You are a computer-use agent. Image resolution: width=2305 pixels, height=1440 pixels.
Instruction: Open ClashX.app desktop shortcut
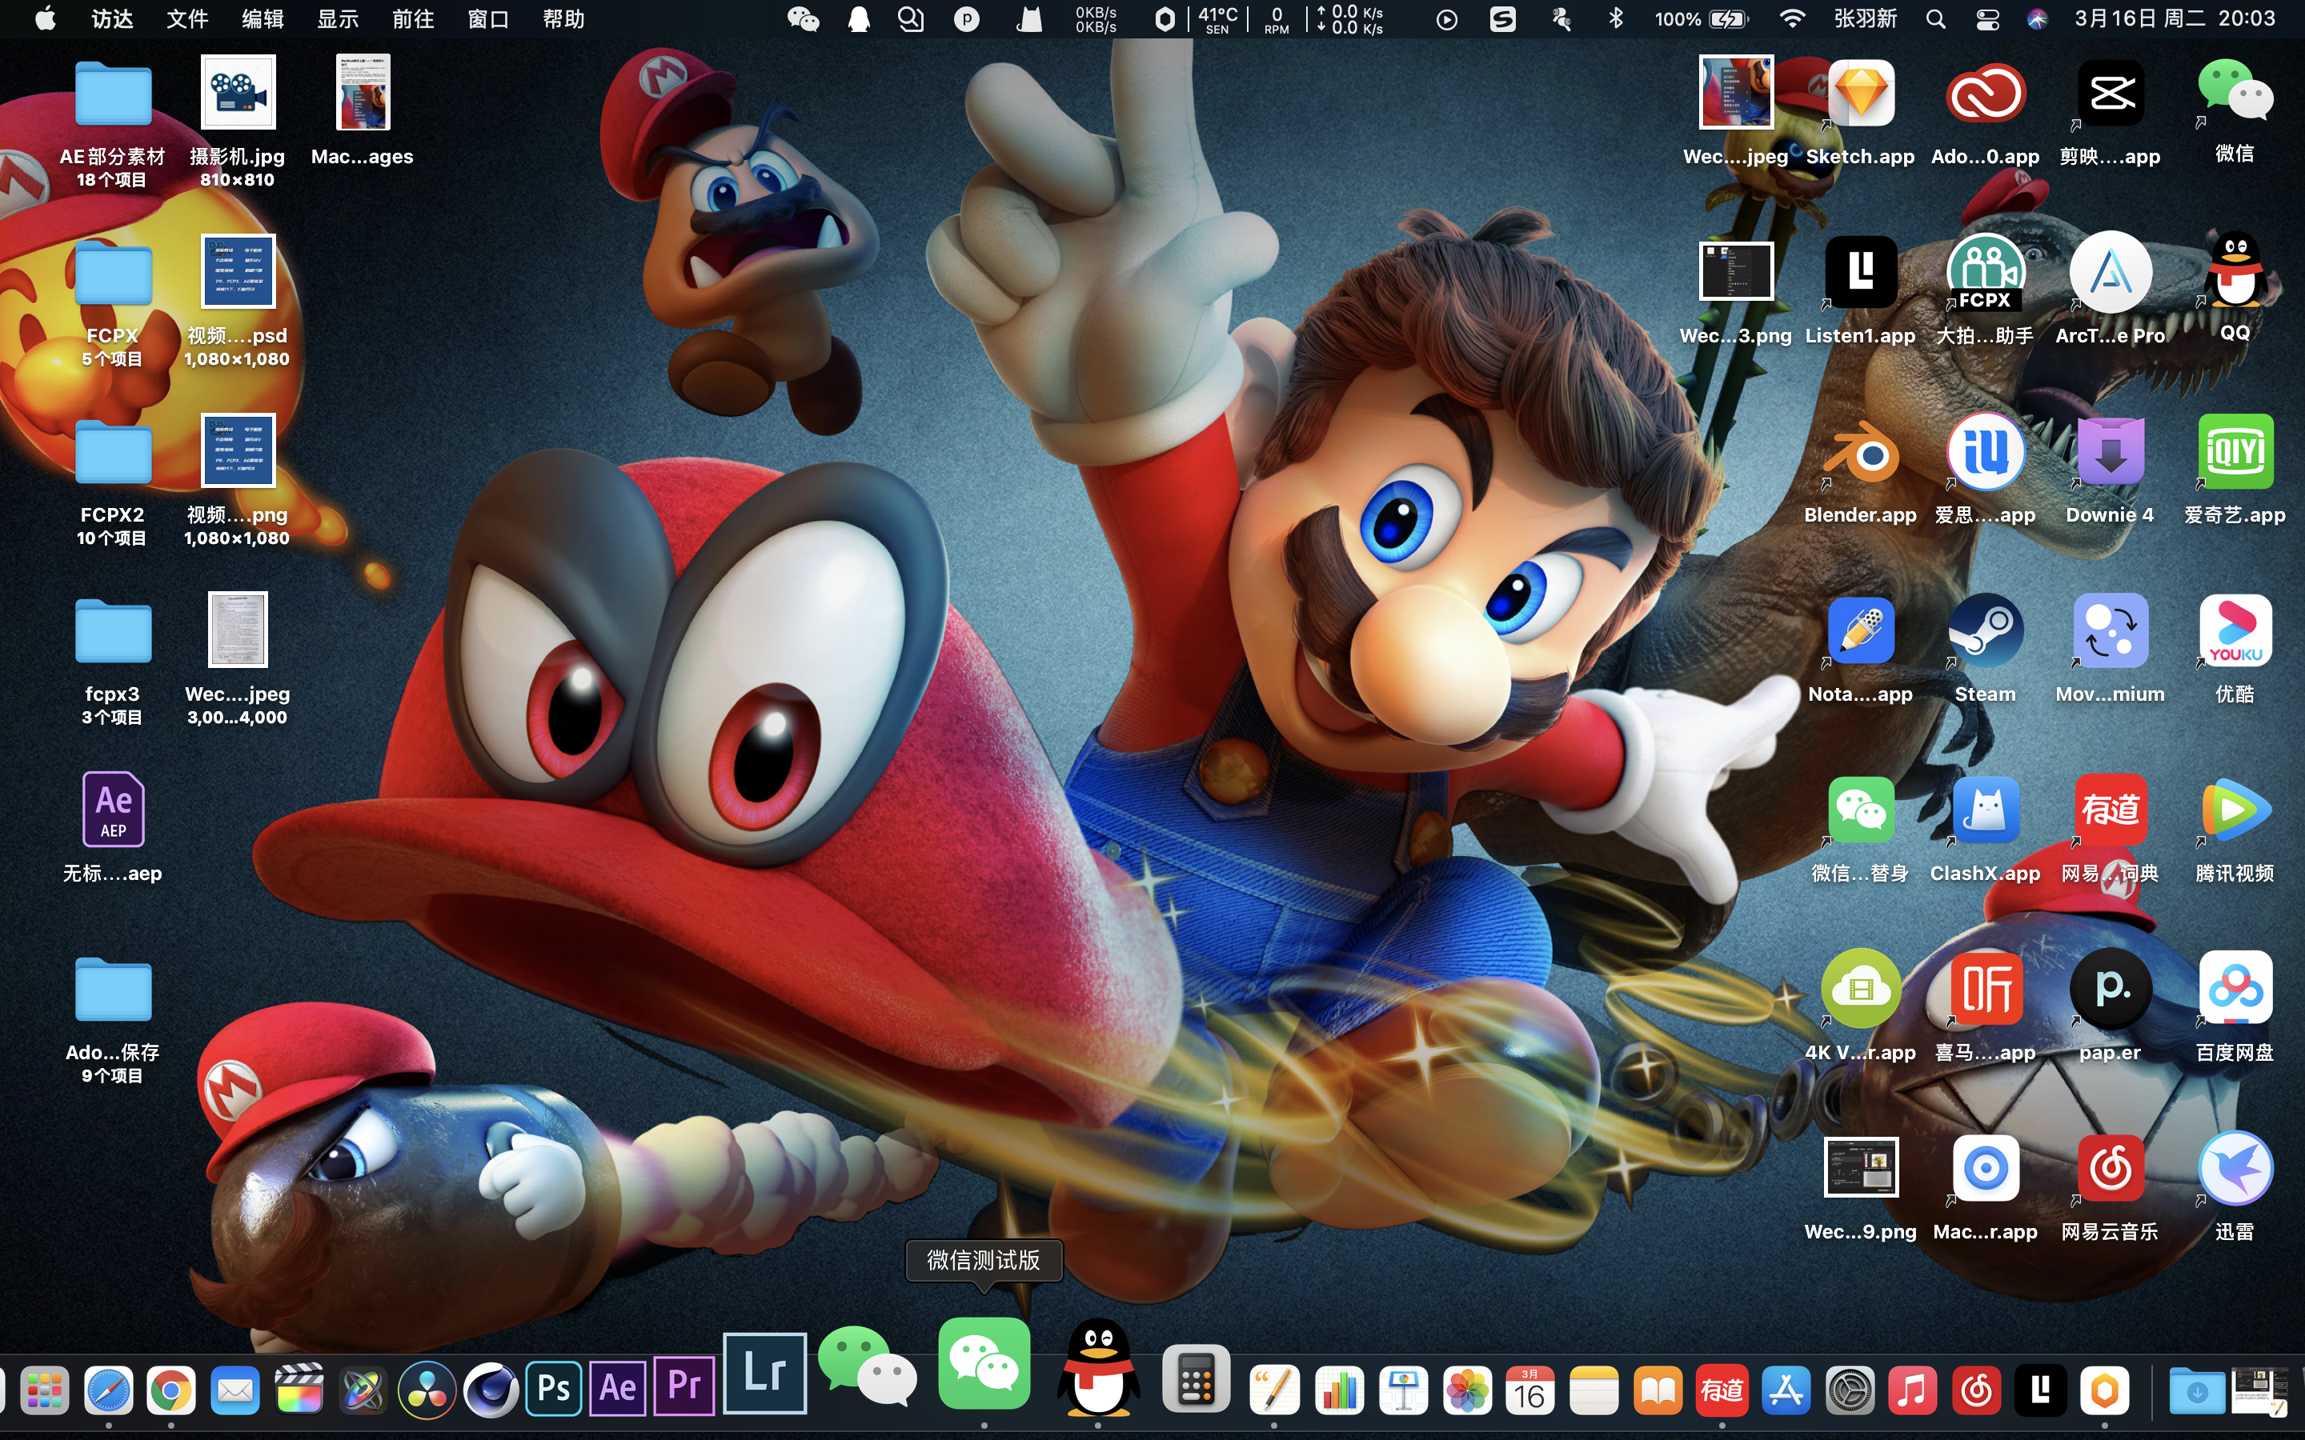[1985, 810]
